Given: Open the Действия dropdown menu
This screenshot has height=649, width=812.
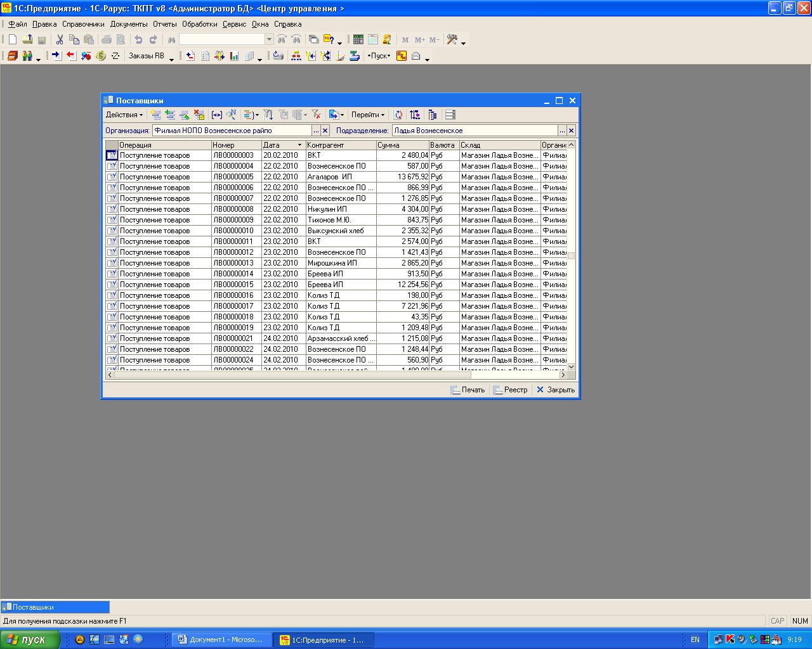Looking at the screenshot, I should (x=124, y=115).
